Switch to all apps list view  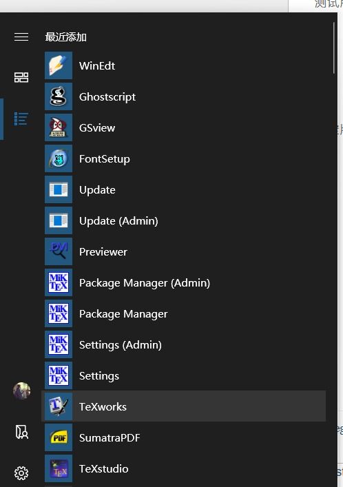click(21, 119)
